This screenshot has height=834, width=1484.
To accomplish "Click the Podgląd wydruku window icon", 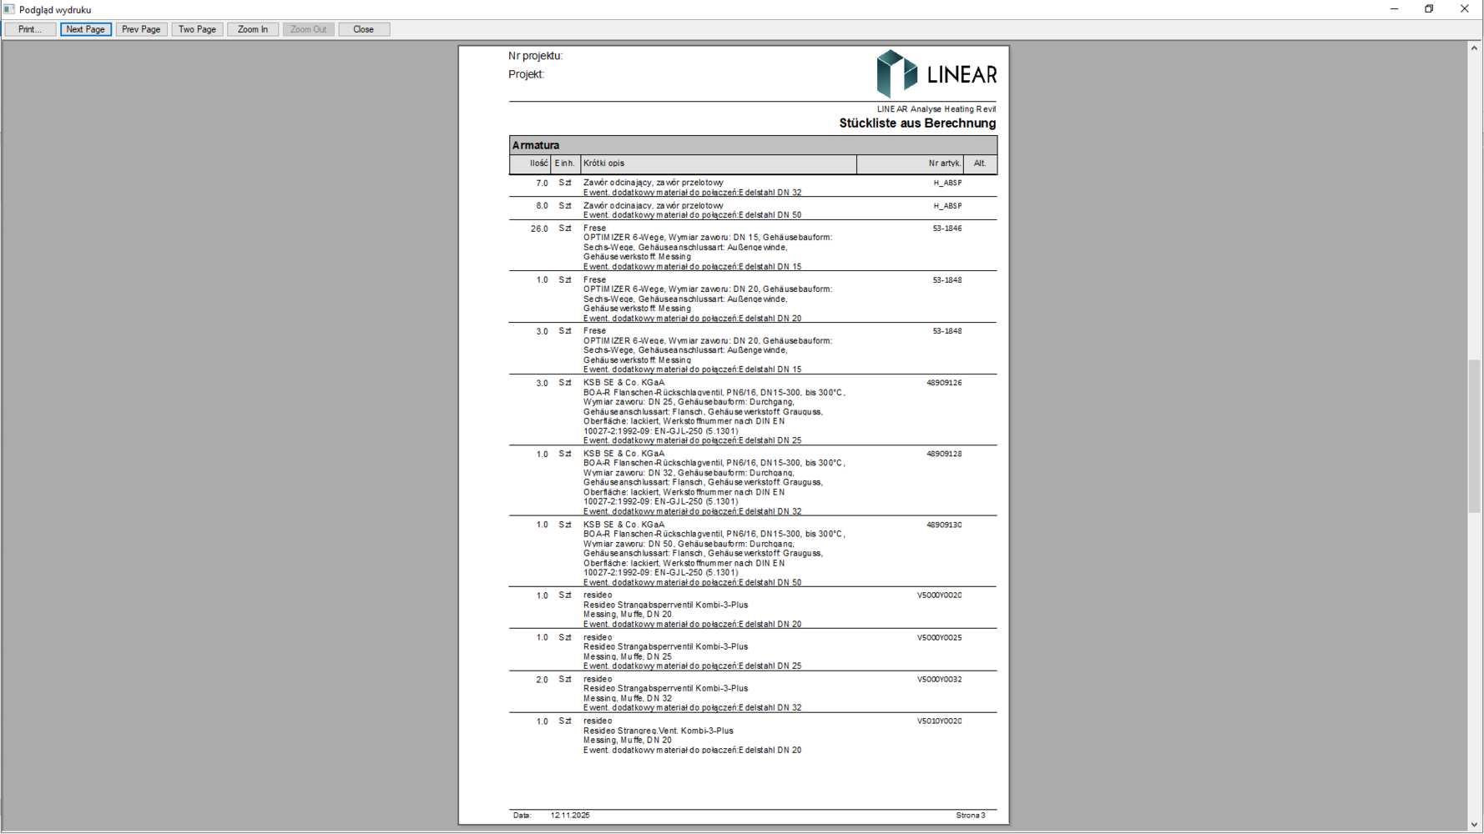I will click(9, 9).
